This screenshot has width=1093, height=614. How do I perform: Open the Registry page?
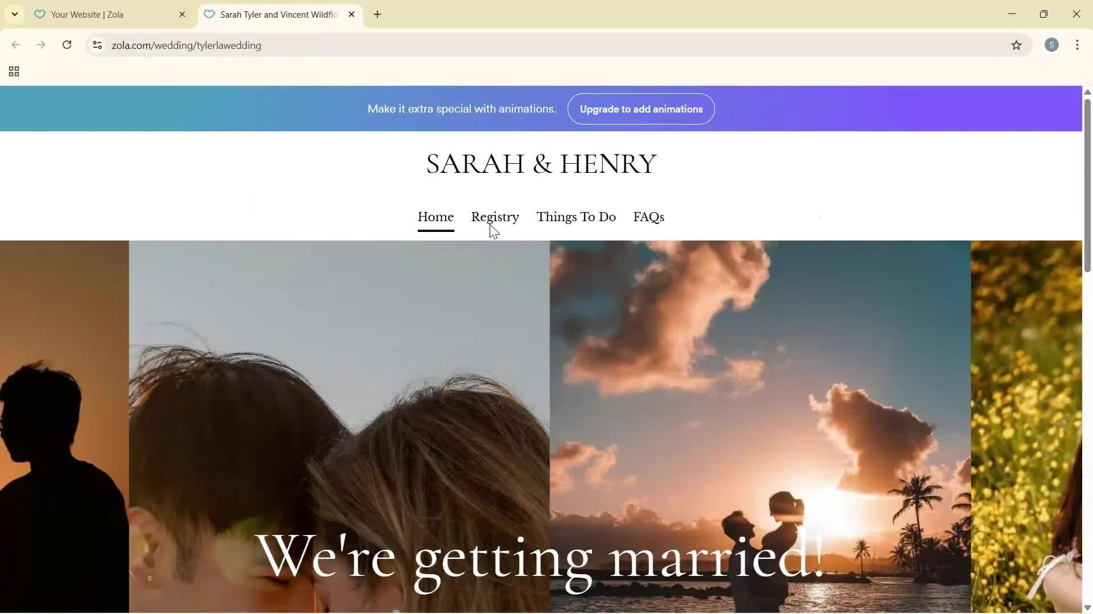[495, 217]
